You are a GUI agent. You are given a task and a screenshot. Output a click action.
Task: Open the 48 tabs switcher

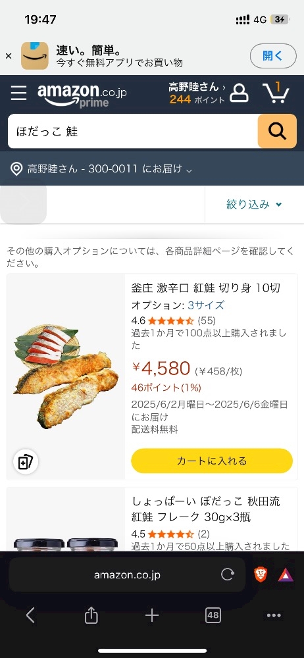click(213, 615)
